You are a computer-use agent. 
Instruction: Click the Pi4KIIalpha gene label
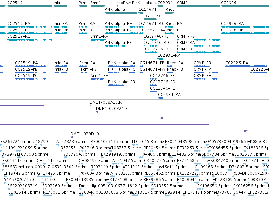click(x=115, y=10)
